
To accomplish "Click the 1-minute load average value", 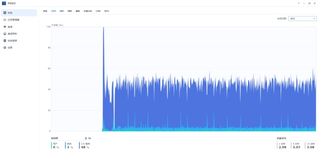I will (283, 147).
